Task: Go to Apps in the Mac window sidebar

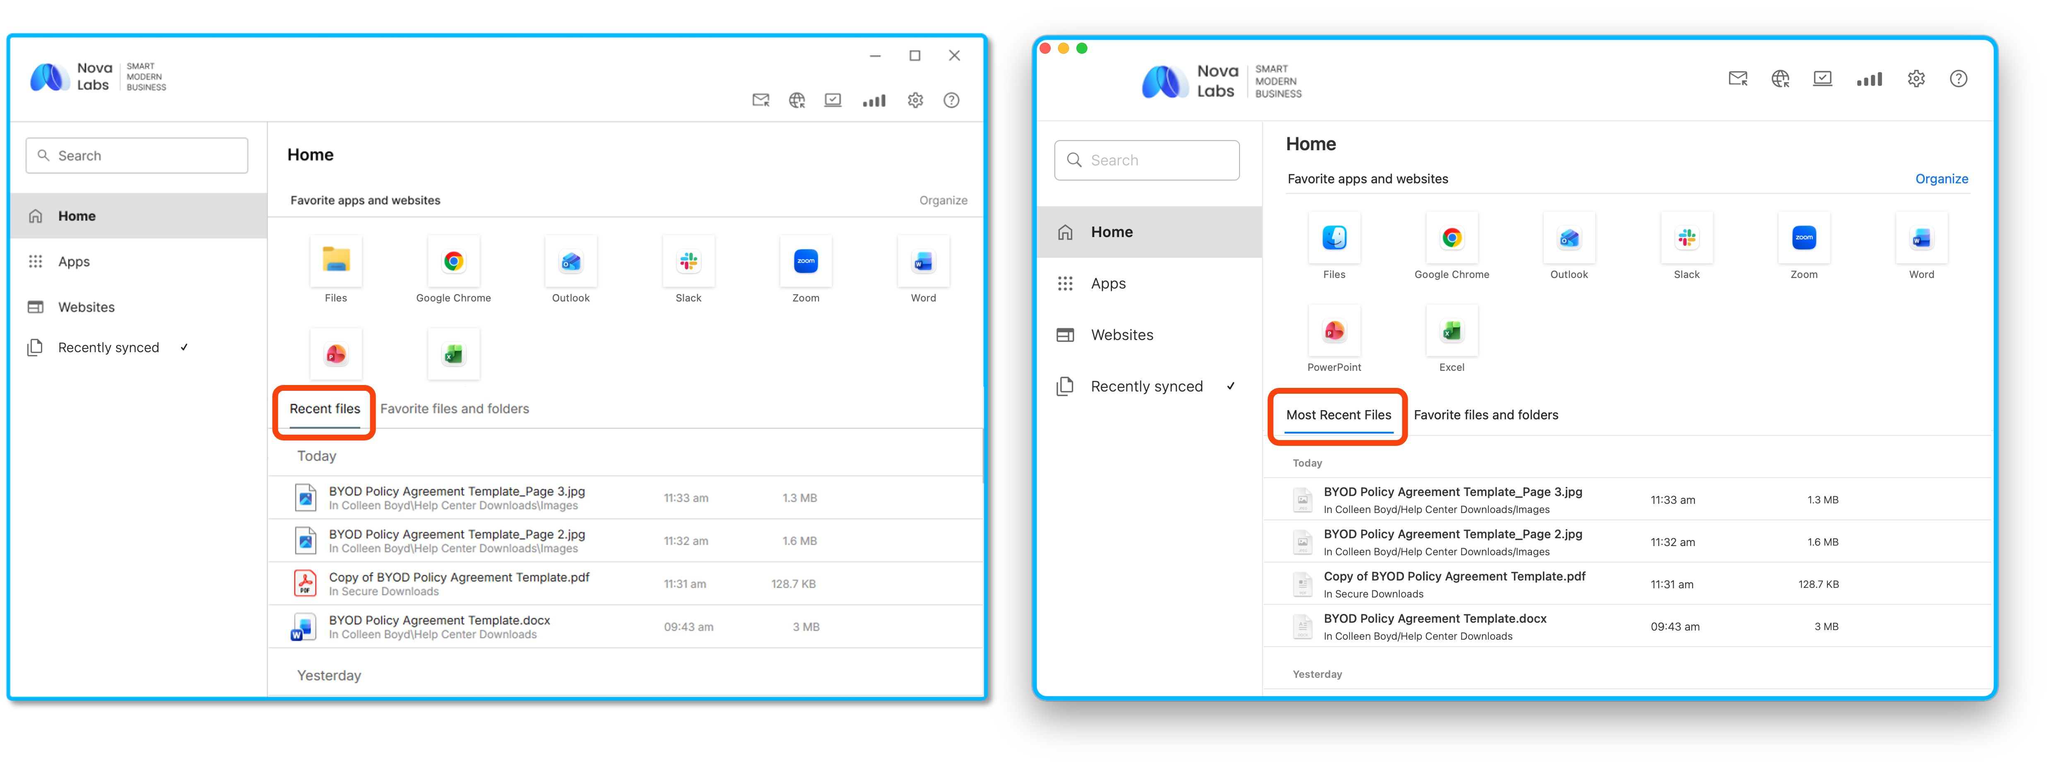Action: (1150, 284)
